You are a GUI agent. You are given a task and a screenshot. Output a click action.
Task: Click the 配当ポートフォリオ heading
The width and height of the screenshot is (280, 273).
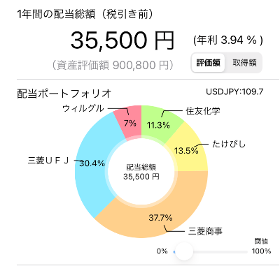(x=64, y=94)
